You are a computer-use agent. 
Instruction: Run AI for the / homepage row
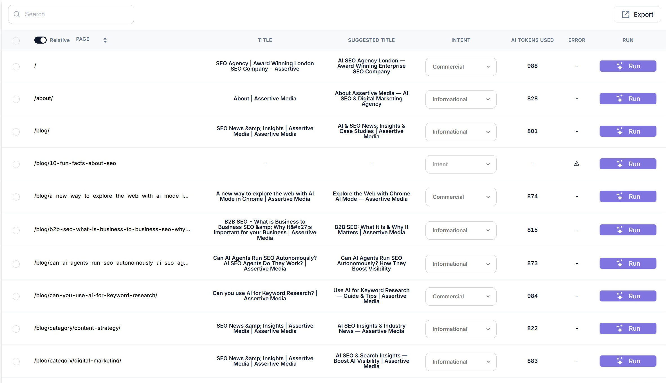tap(628, 66)
